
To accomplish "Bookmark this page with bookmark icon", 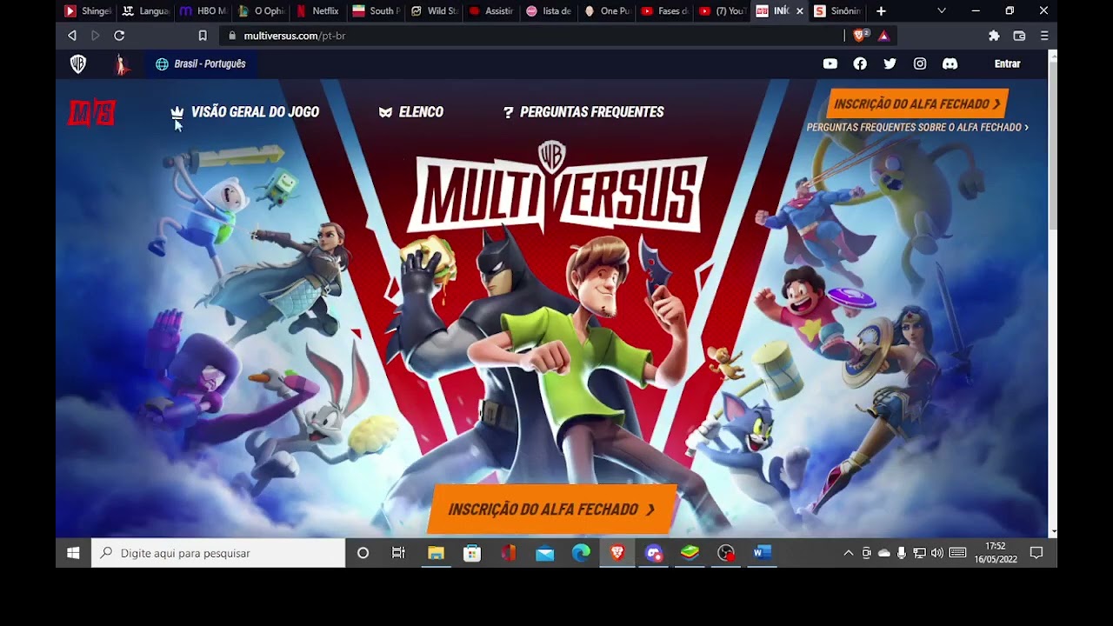I will pyautogui.click(x=203, y=36).
